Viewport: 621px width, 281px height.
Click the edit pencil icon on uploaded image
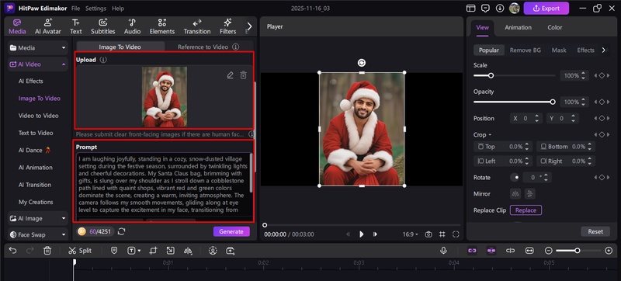(230, 75)
